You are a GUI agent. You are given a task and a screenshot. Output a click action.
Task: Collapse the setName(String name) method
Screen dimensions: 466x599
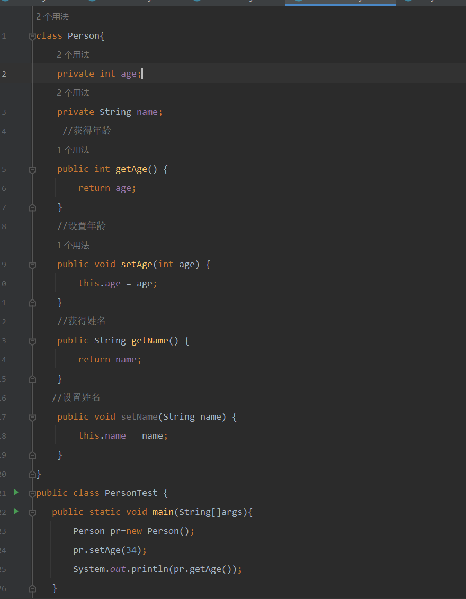pyautogui.click(x=32, y=418)
